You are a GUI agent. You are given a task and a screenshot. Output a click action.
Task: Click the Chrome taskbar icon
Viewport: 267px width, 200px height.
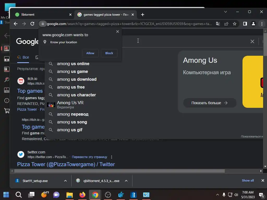pos(95,195)
